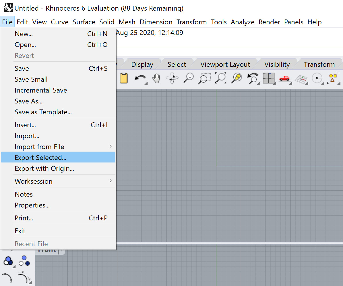Click the four-viewport layout icon
This screenshot has height=286, width=343.
(x=269, y=78)
